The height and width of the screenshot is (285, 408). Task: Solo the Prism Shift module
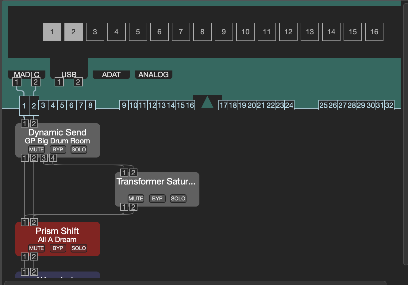[x=79, y=248]
